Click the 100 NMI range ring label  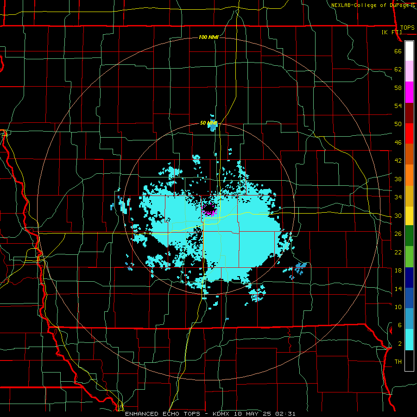(x=208, y=37)
